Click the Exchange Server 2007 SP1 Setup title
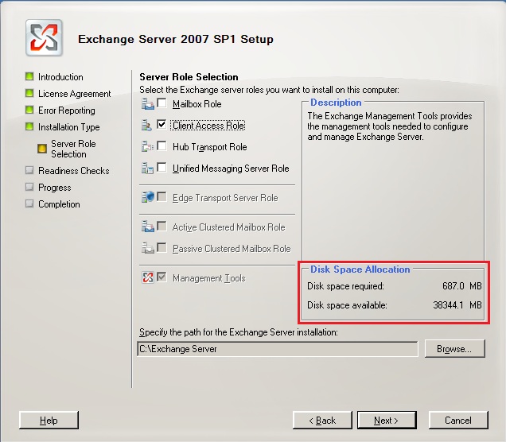The height and width of the screenshot is (442, 506). (x=176, y=39)
